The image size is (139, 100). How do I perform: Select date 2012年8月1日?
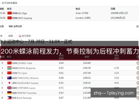click(118, 18)
